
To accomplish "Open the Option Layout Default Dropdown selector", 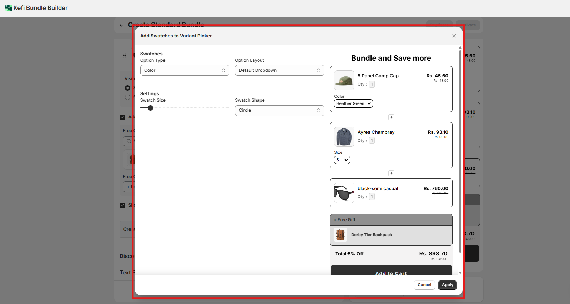I will [x=279, y=70].
